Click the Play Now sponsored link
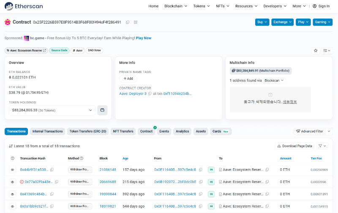Viewport: 338px width, 213px height. [x=144, y=38]
